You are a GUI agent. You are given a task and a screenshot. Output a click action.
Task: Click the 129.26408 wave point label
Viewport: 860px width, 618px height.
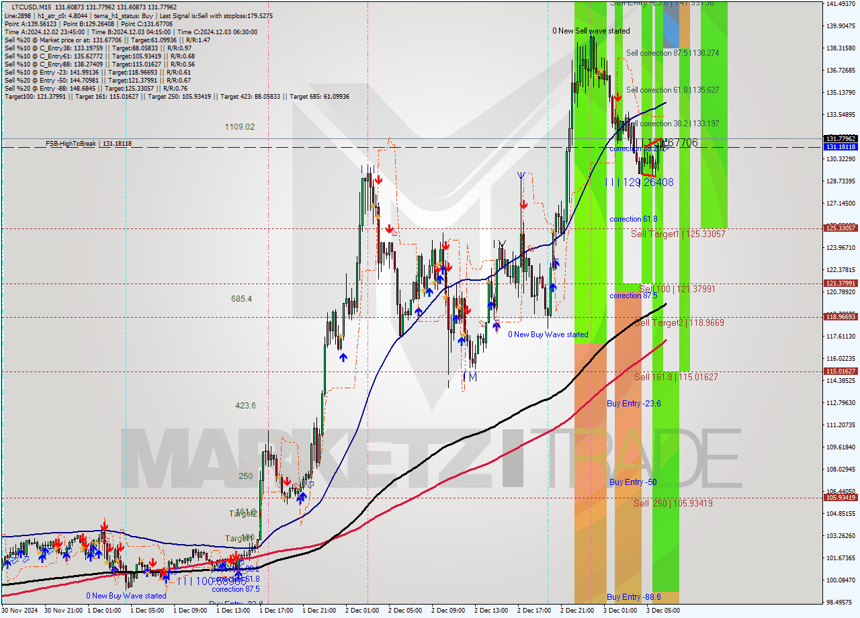[x=639, y=182]
